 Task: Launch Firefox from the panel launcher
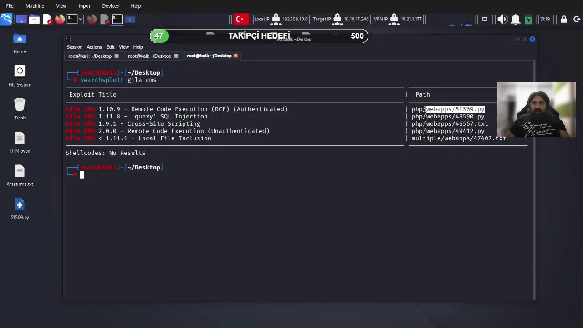click(x=60, y=19)
